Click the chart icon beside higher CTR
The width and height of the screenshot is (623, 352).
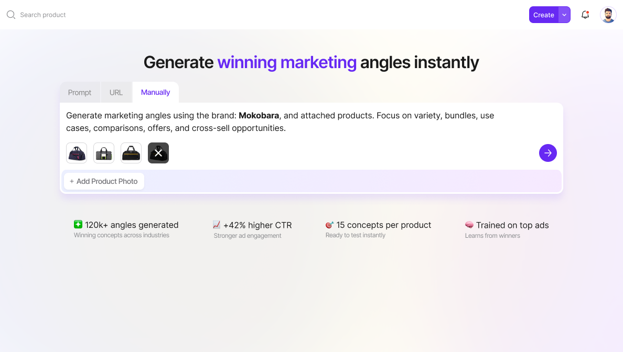[217, 225]
